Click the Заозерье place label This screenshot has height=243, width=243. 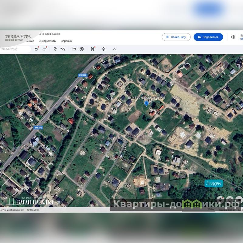coord(214,183)
